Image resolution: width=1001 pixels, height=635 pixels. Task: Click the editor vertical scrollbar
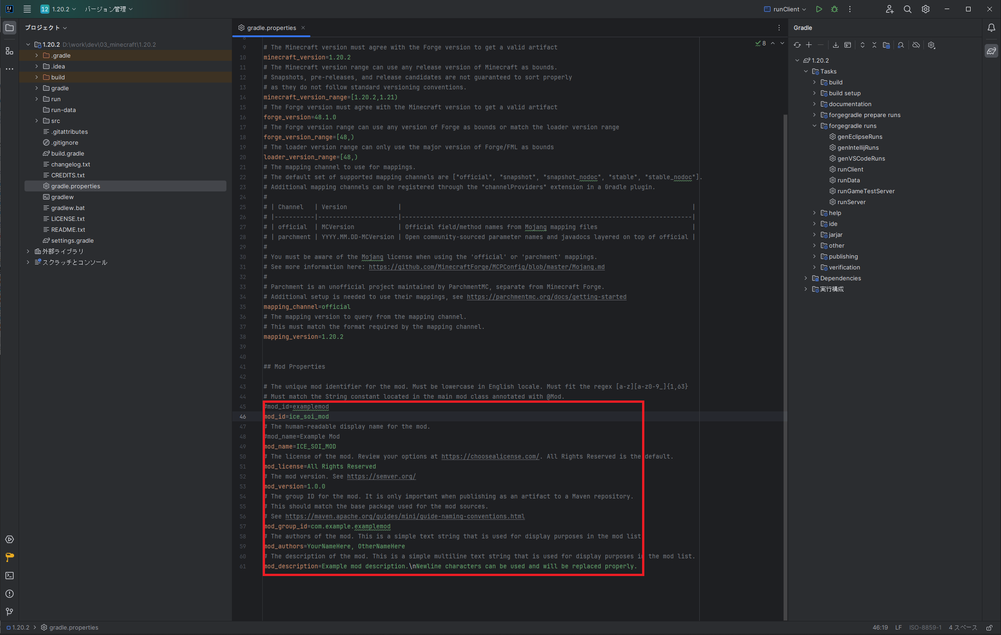(785, 367)
